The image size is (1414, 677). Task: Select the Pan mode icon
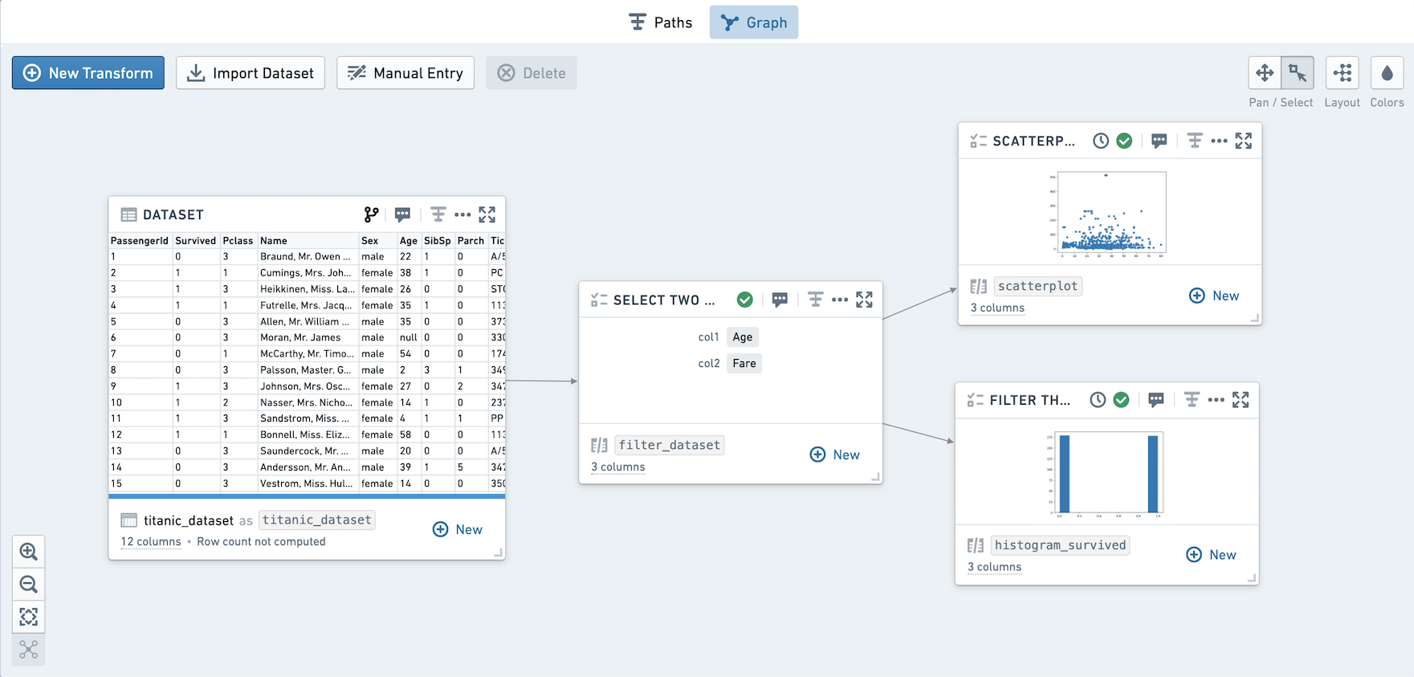(x=1265, y=73)
